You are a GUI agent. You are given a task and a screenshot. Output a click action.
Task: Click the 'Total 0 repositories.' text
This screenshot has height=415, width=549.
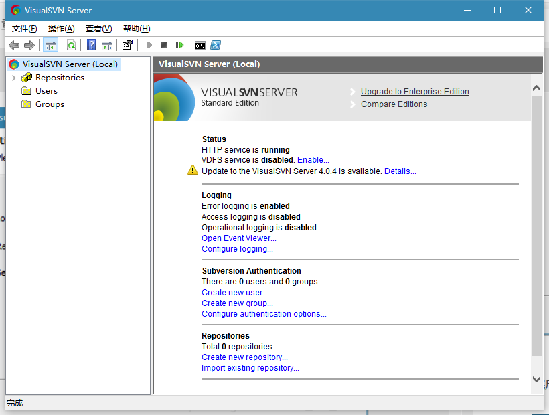click(x=238, y=347)
